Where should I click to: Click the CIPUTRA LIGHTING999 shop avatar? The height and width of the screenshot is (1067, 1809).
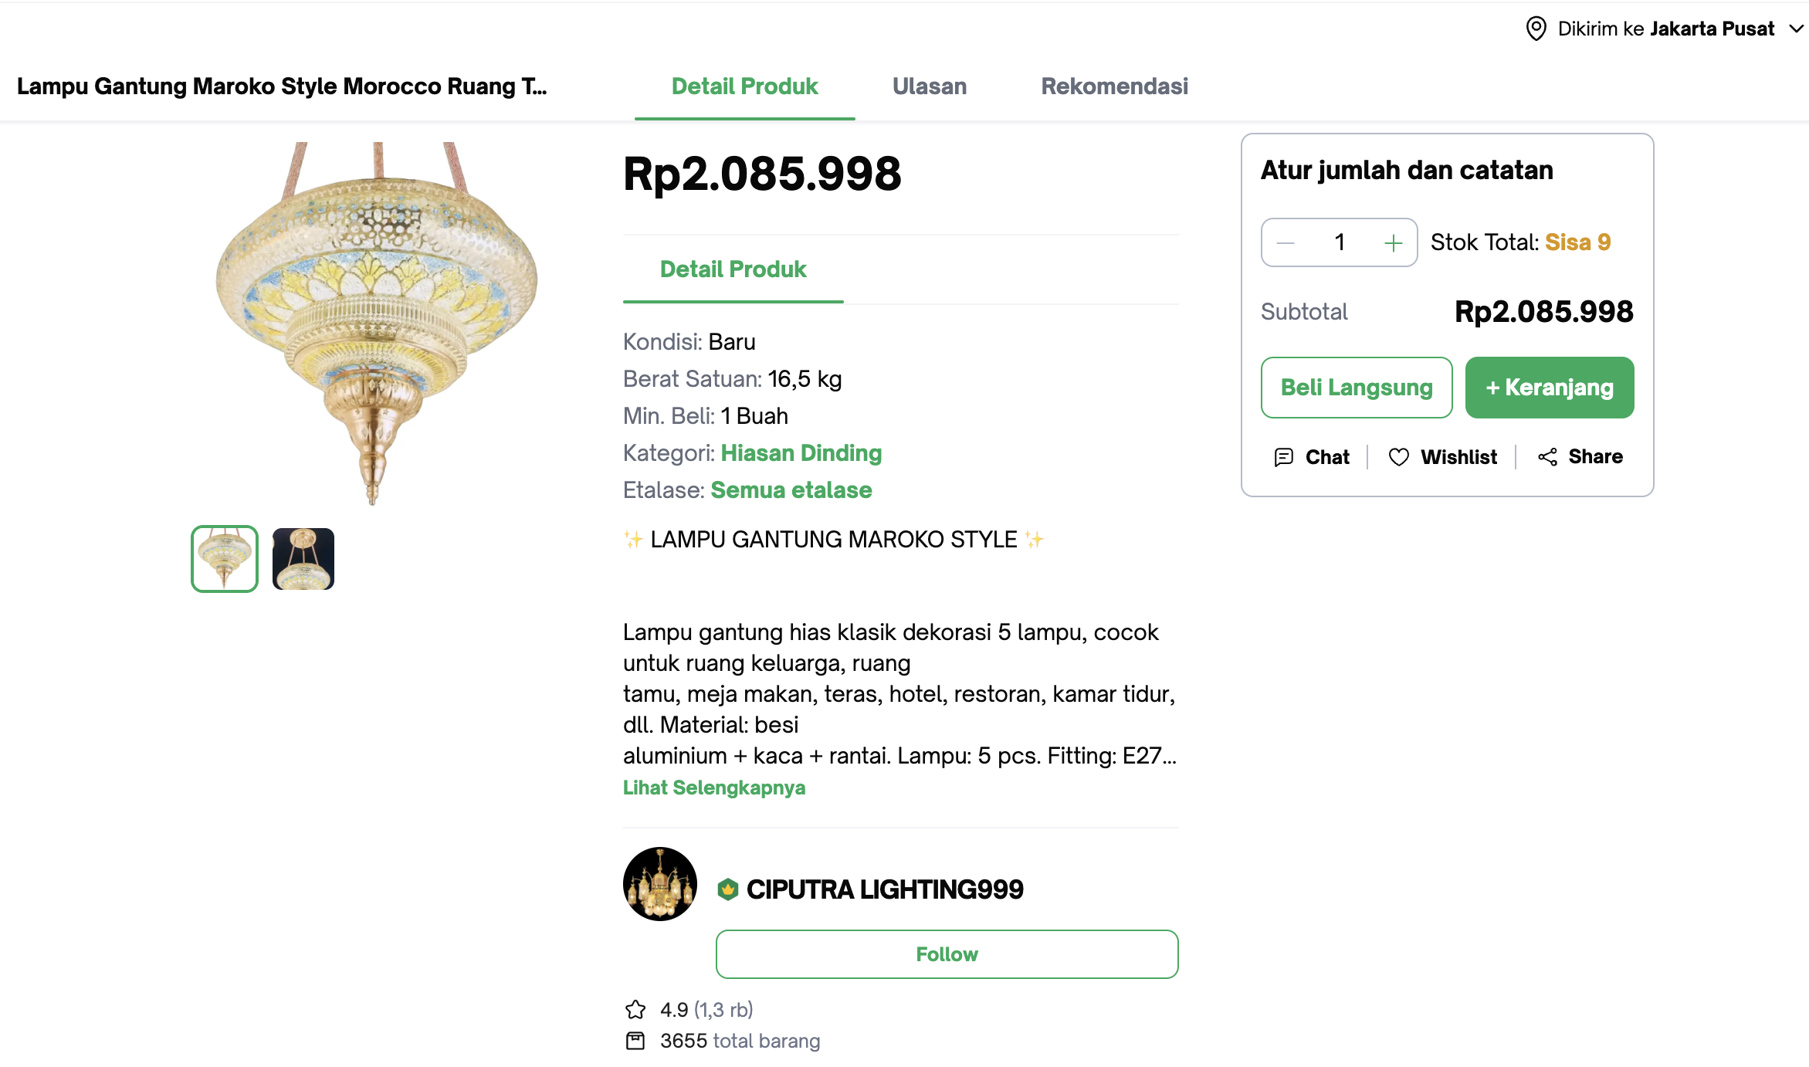coord(660,884)
